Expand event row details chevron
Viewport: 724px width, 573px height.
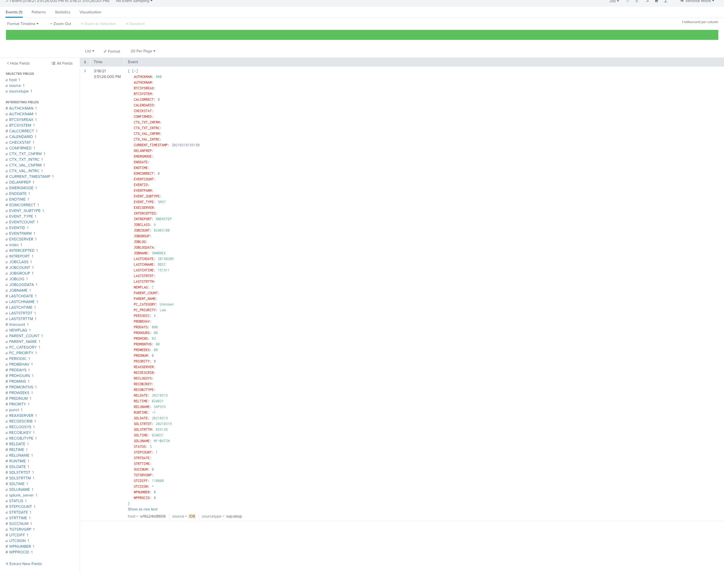[85, 71]
